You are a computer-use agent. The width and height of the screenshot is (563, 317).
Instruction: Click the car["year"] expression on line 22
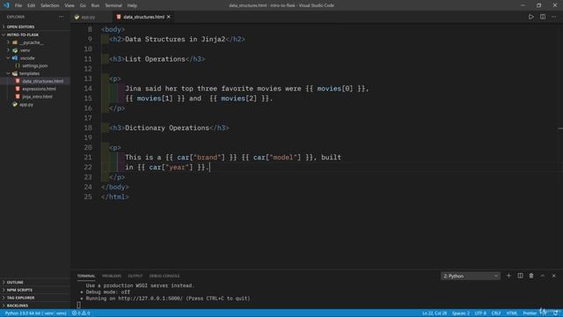point(172,167)
